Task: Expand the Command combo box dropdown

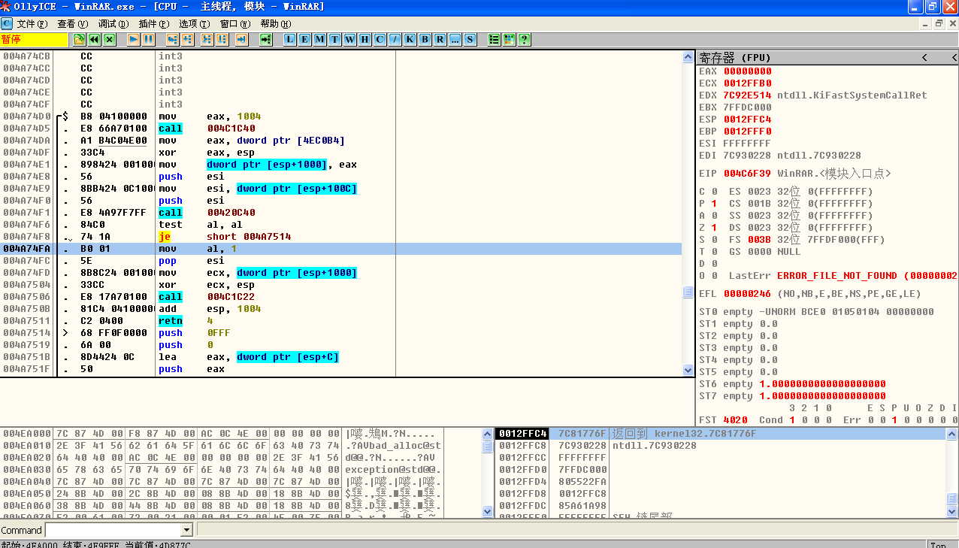Action: (x=187, y=531)
